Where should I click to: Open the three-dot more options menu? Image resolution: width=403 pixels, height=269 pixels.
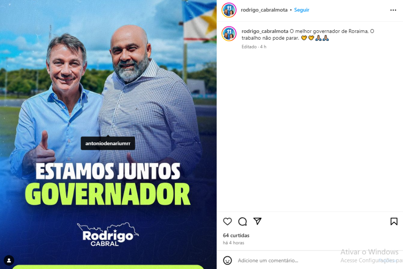tap(393, 10)
